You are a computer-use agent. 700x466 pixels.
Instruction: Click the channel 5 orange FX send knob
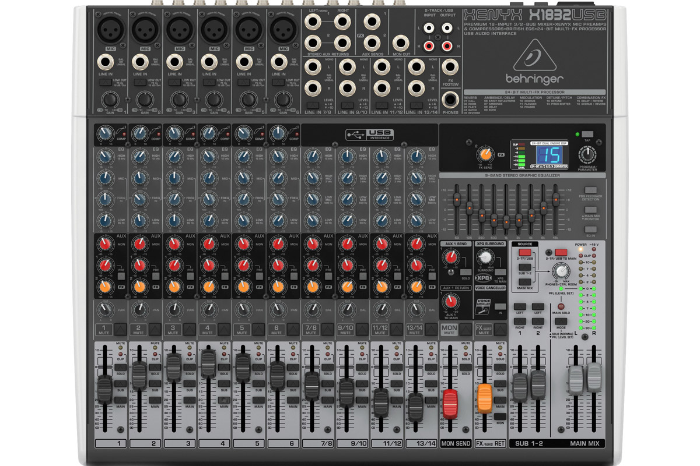243,287
